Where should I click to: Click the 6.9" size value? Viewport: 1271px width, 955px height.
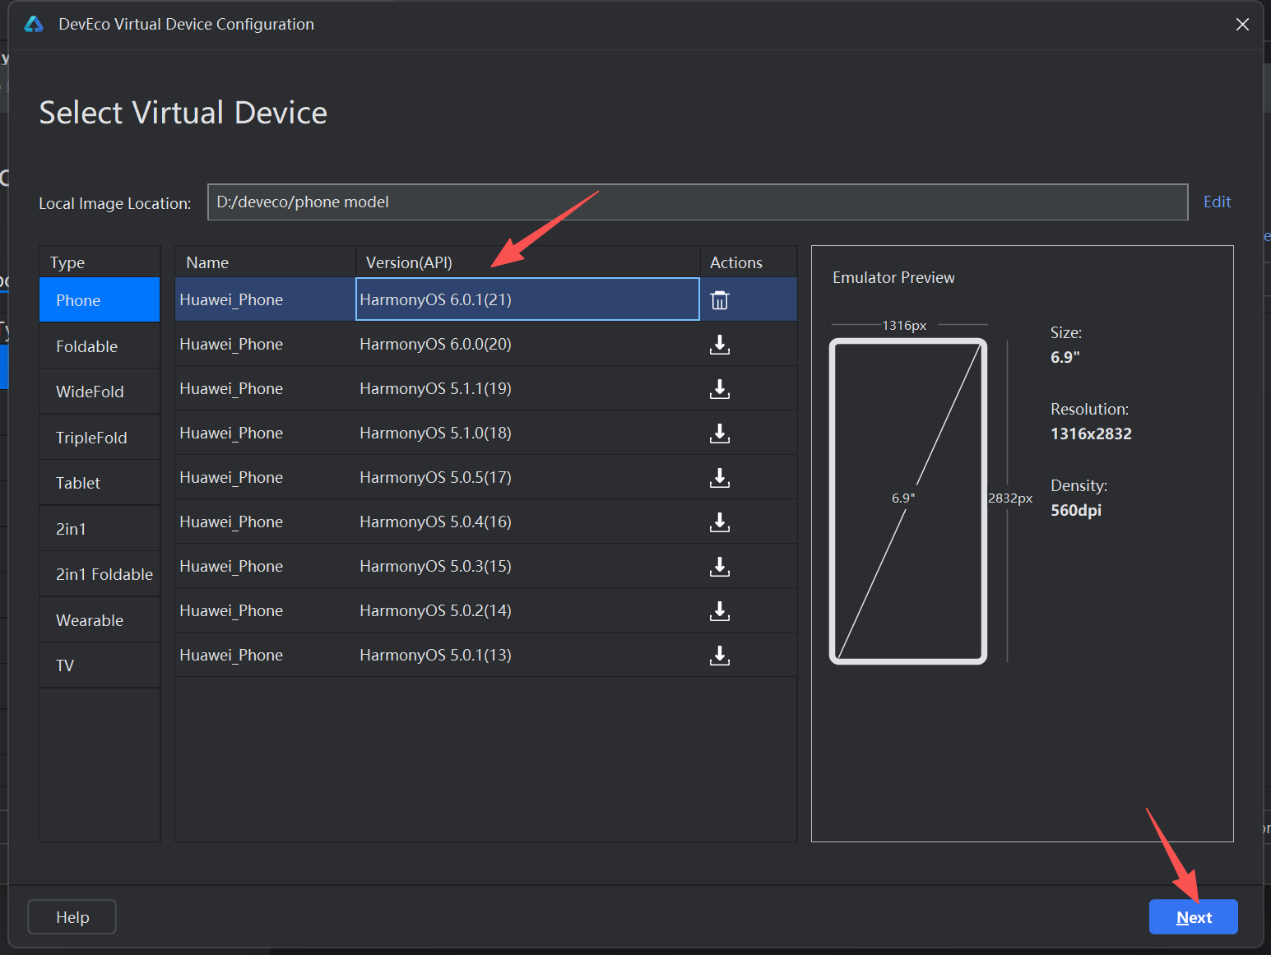click(x=1065, y=357)
